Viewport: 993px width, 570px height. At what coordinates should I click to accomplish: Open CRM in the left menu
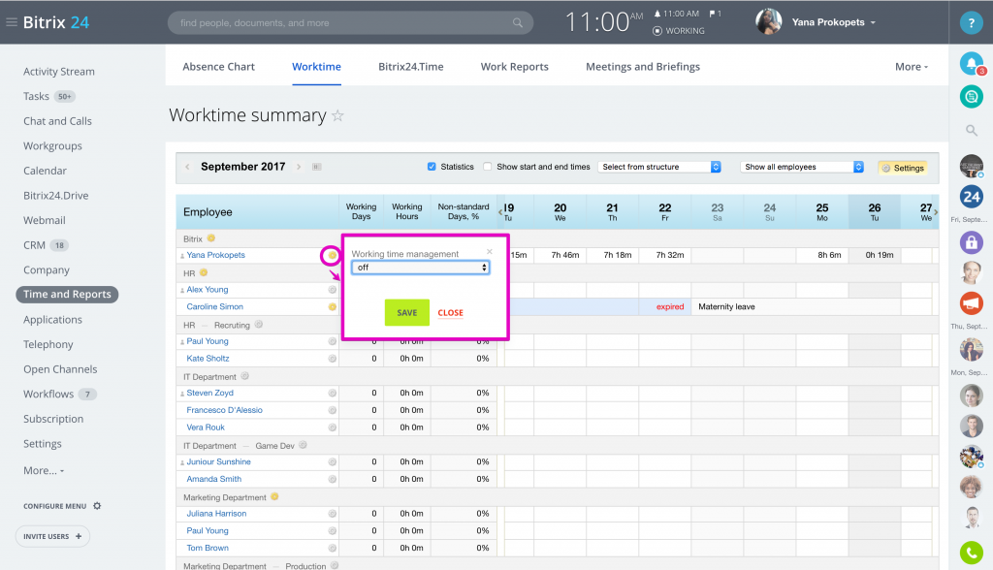pyautogui.click(x=34, y=245)
